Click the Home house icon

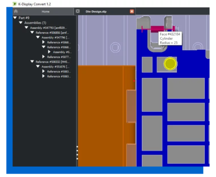(x=16, y=11)
